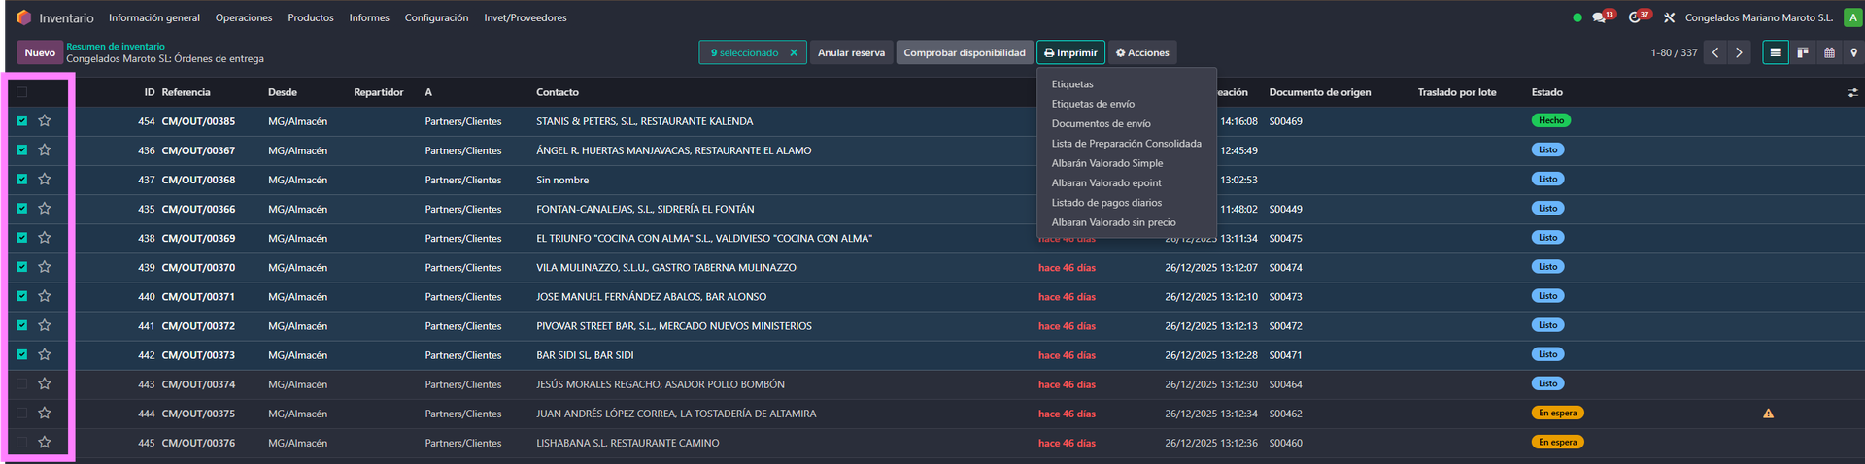
Task: Open the activities clock icon with 37 badge
Action: [x=1634, y=17]
